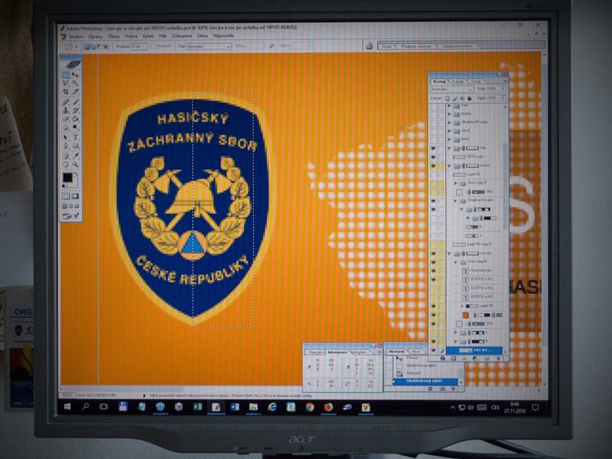
Task: Open Windows Start button on taskbar
Action: [67, 407]
